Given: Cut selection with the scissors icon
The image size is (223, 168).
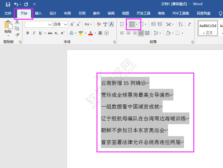Looking at the screenshot, I should [x=17, y=22].
